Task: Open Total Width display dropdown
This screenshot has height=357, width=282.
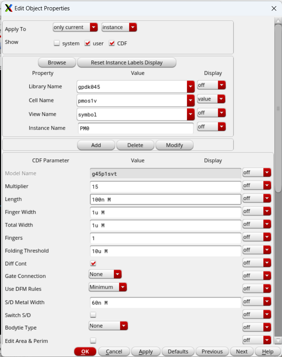Action: click(x=257, y=224)
